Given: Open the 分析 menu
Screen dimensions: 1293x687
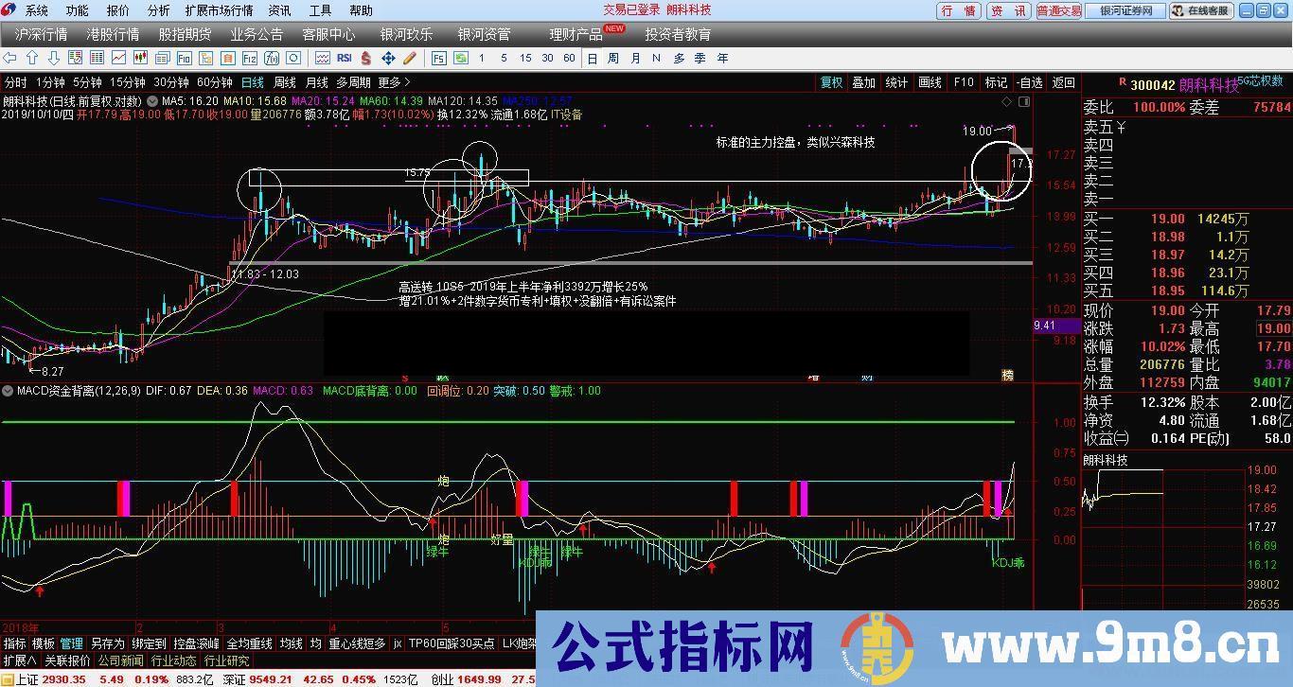Looking at the screenshot, I should point(158,10).
